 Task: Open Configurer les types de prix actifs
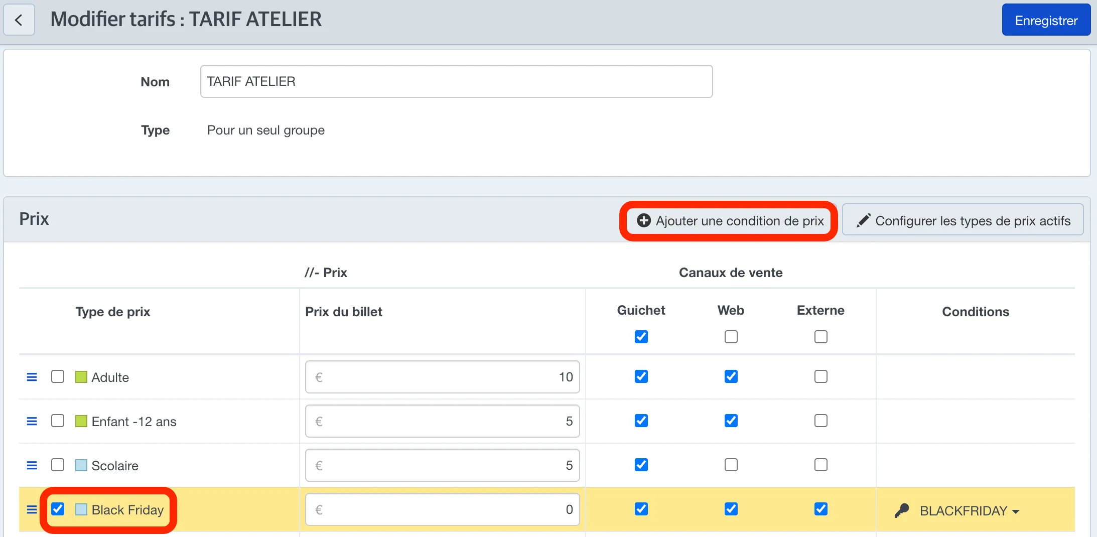pos(963,220)
